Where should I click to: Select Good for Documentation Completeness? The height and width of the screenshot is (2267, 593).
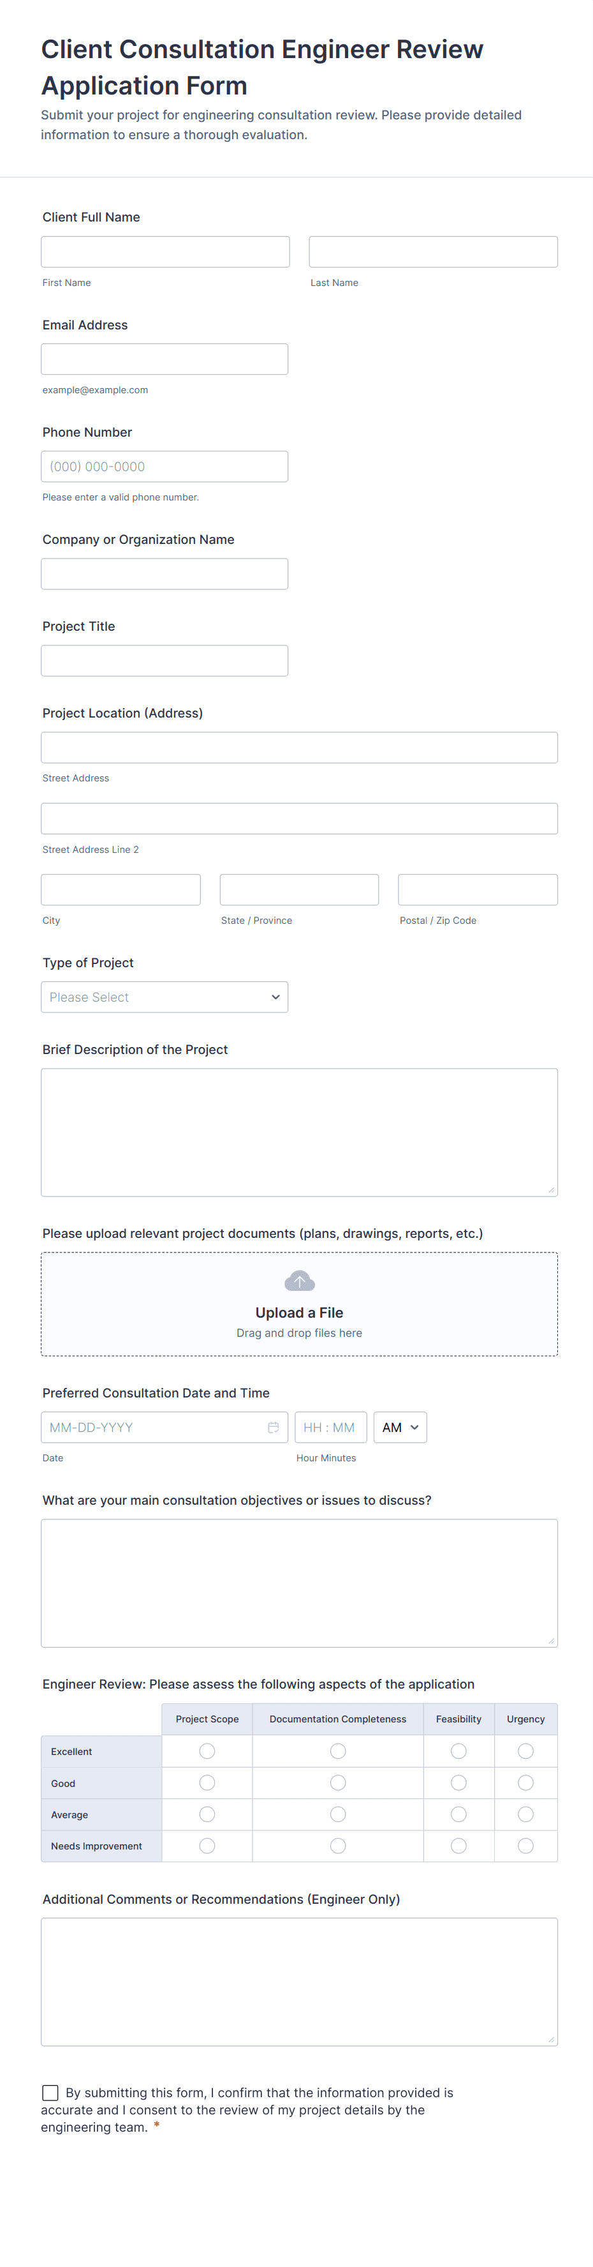pyautogui.click(x=337, y=1783)
